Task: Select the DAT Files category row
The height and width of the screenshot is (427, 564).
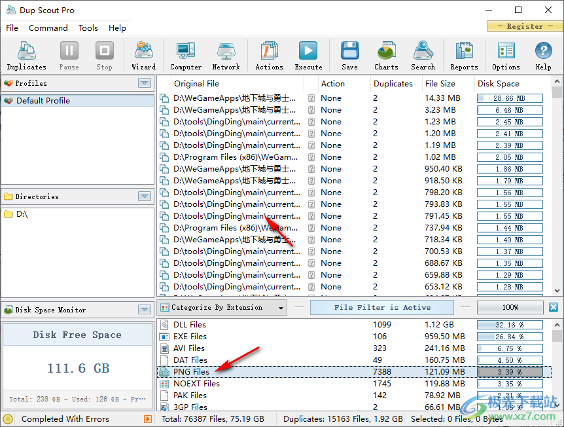Action: [354, 360]
